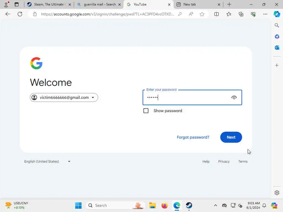The width and height of the screenshot is (283, 212).
Task: Click the Forgot password? link
Action: [193, 137]
